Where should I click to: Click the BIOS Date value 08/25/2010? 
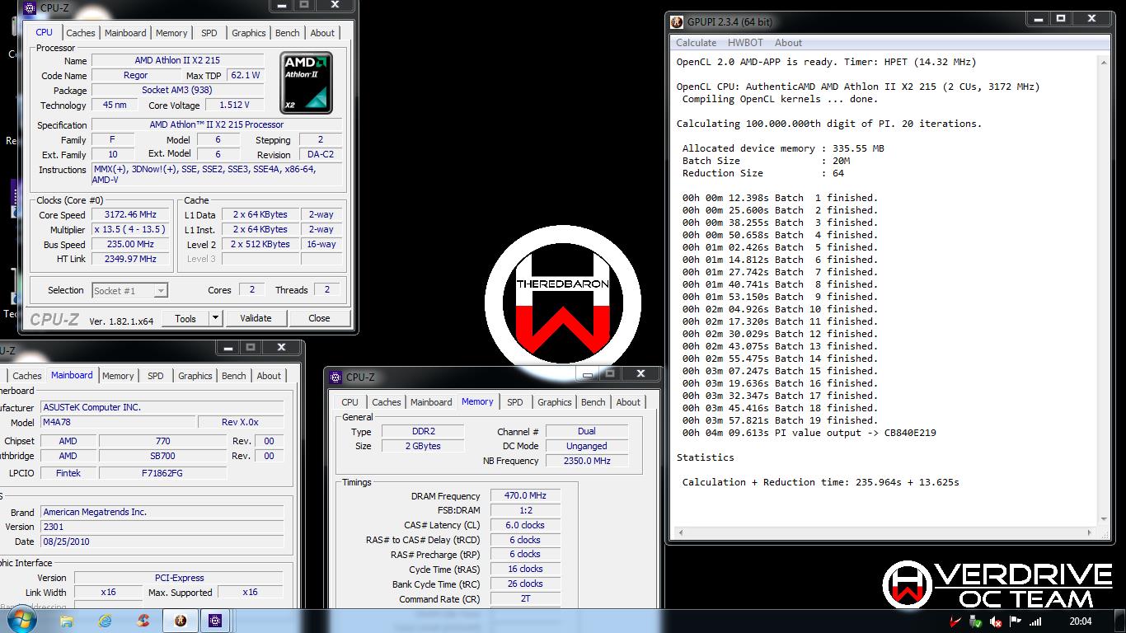161,542
